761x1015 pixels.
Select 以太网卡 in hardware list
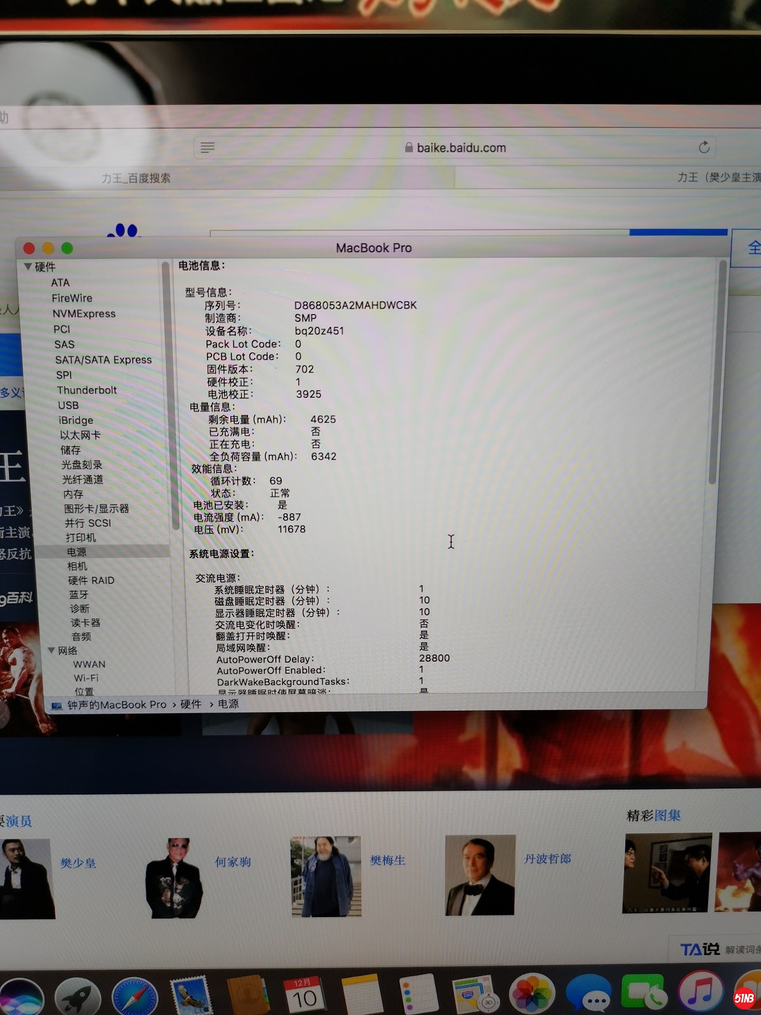pos(81,435)
